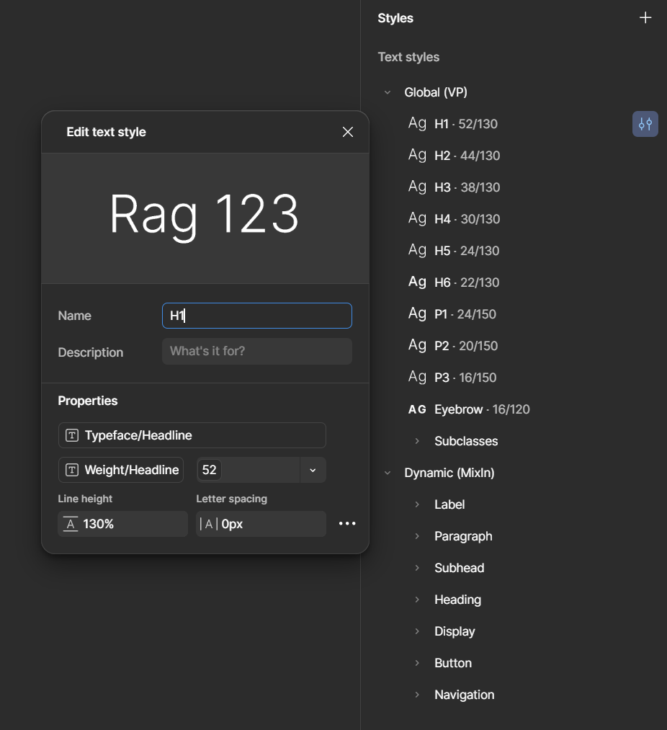Select the H3 · 38/130 text style
667x730 pixels.
467,187
